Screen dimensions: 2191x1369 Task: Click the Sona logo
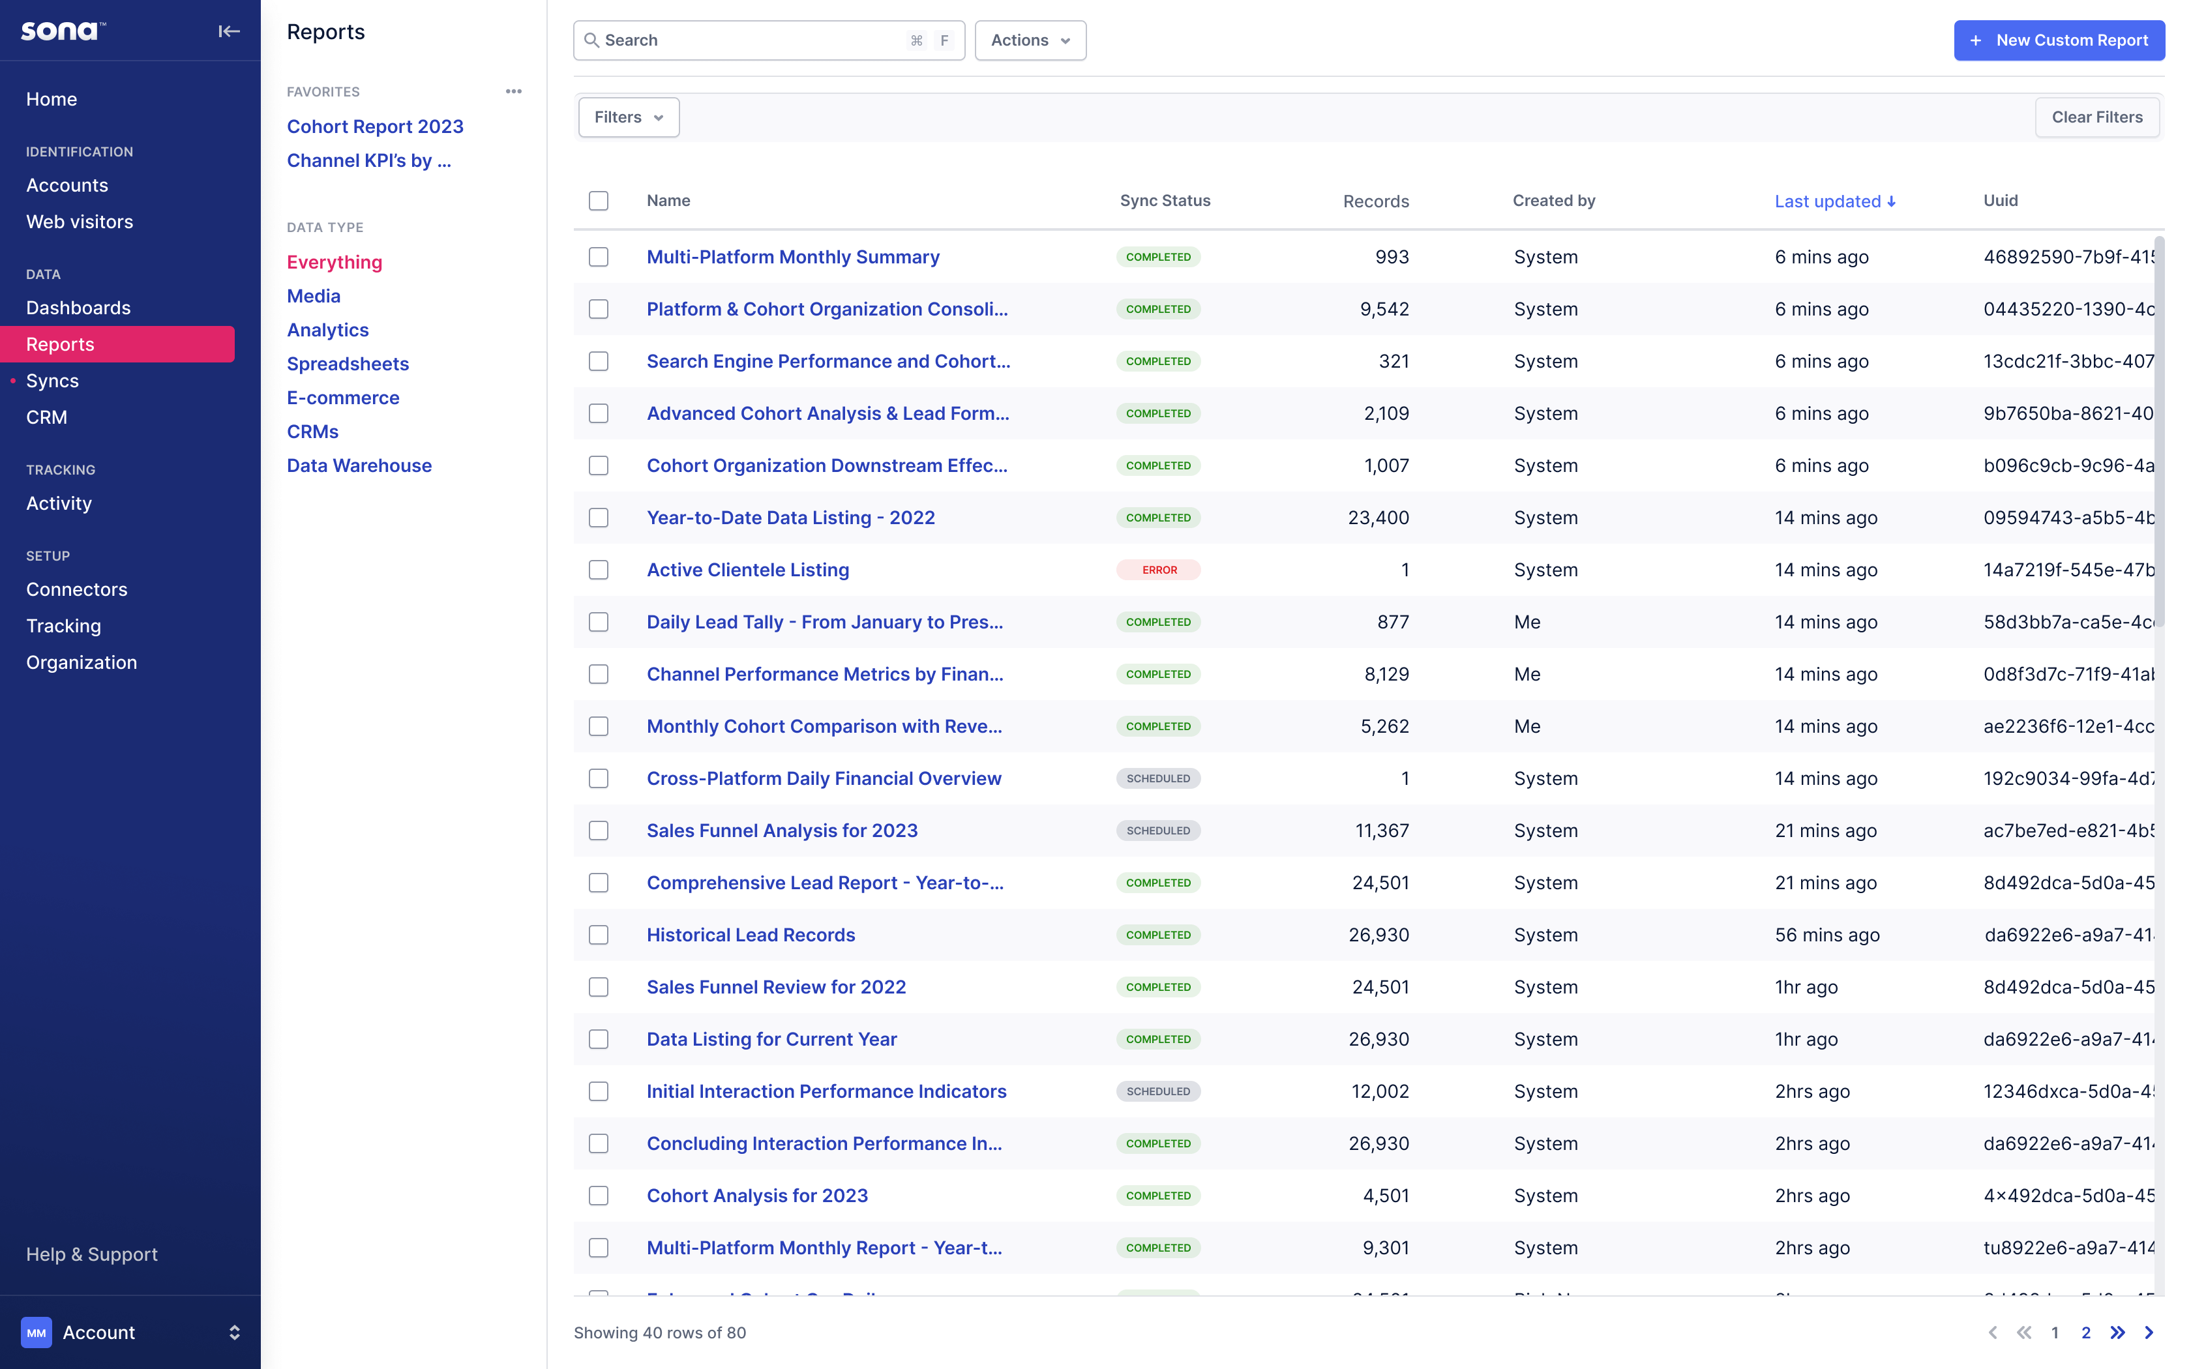[61, 30]
